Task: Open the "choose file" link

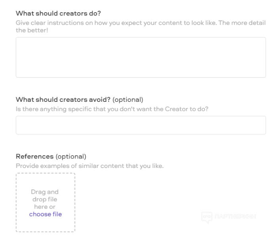Action: tap(45, 214)
